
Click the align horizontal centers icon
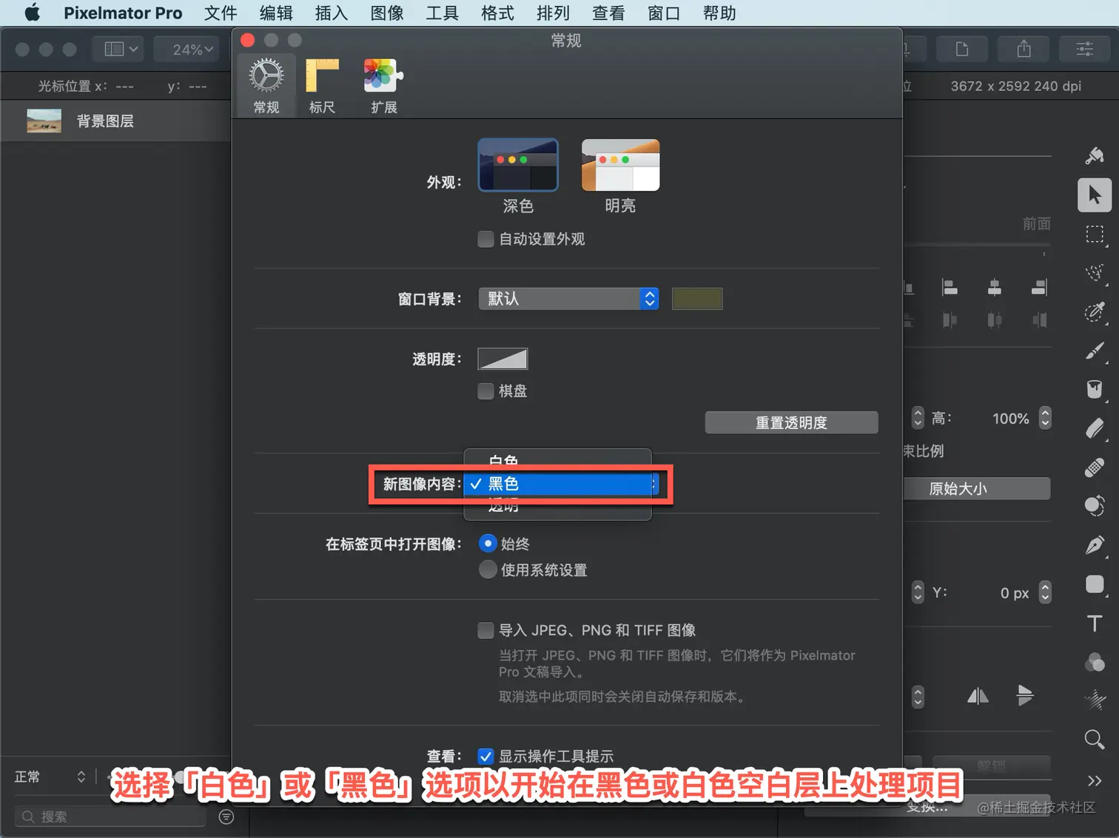995,288
